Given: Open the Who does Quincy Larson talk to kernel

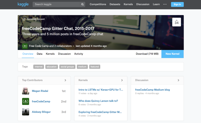Looking at the screenshot, I should coord(98,101).
